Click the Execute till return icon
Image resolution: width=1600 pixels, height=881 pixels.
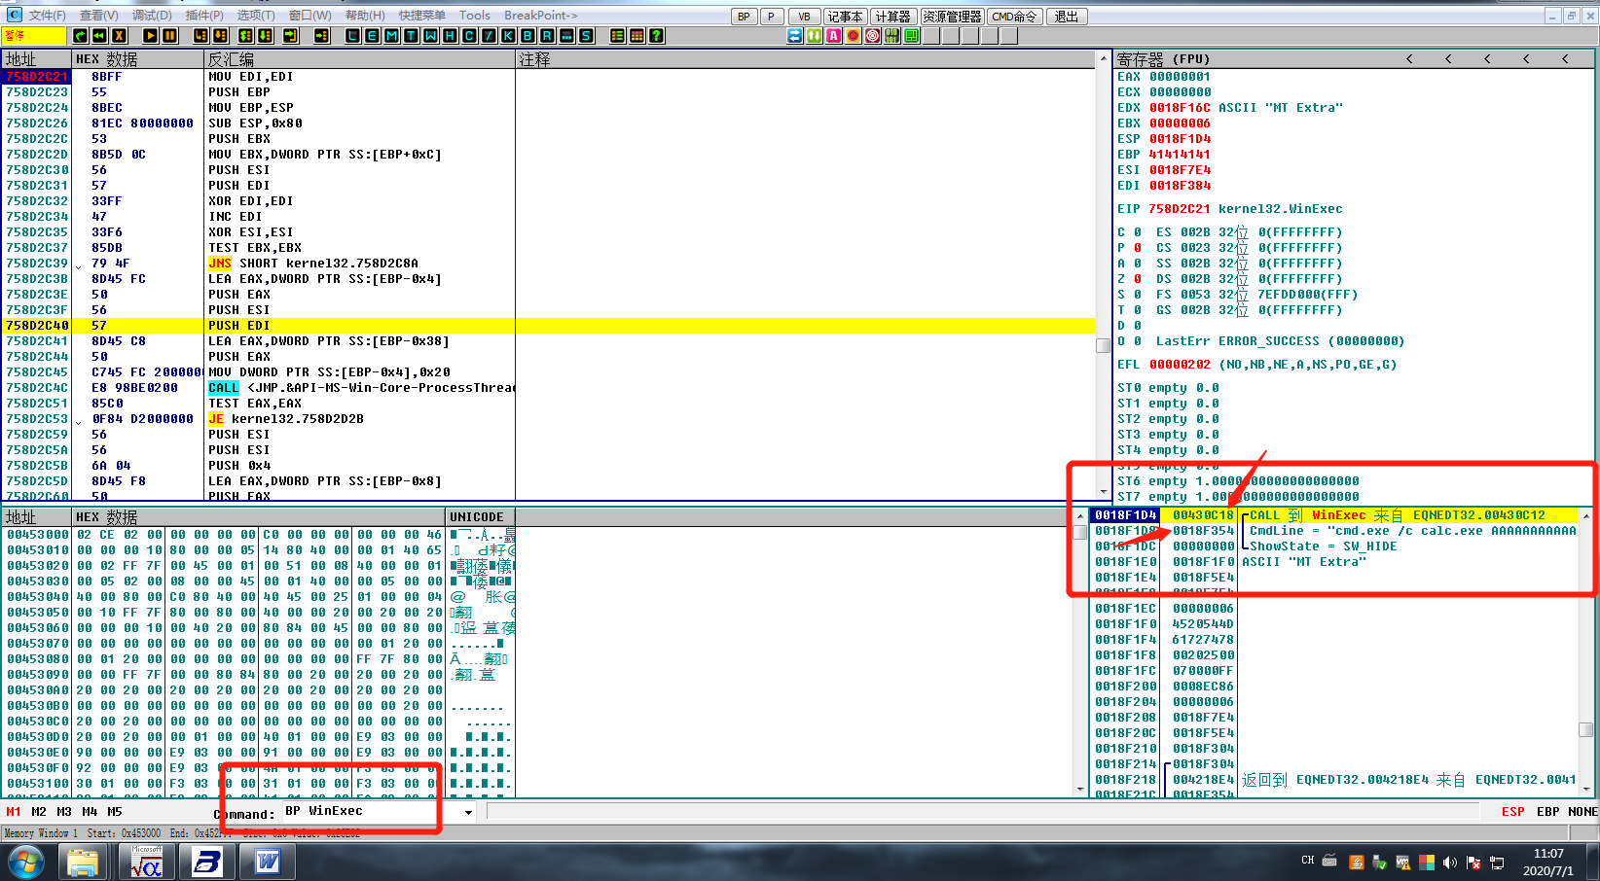[291, 35]
